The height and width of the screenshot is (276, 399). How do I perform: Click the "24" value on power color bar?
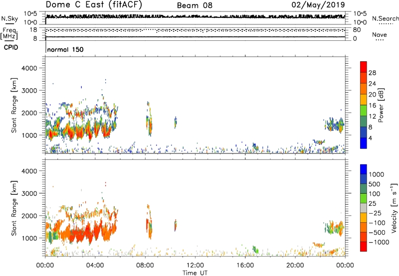372,84
